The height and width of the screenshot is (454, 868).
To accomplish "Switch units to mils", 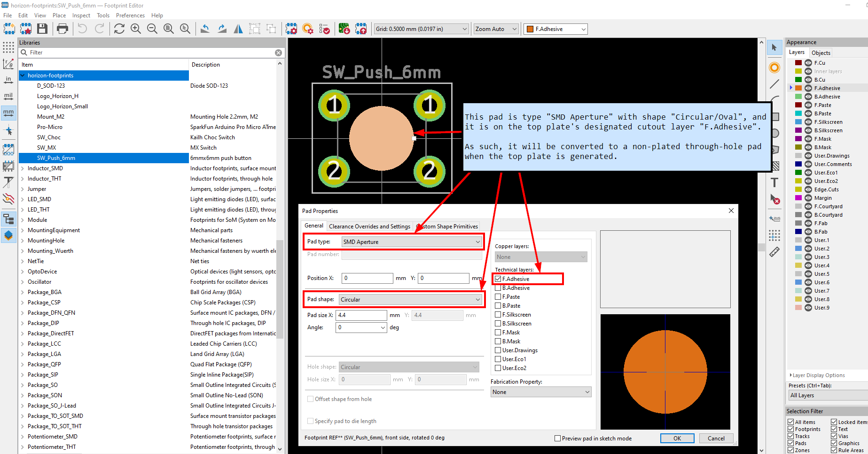I will click(8, 97).
